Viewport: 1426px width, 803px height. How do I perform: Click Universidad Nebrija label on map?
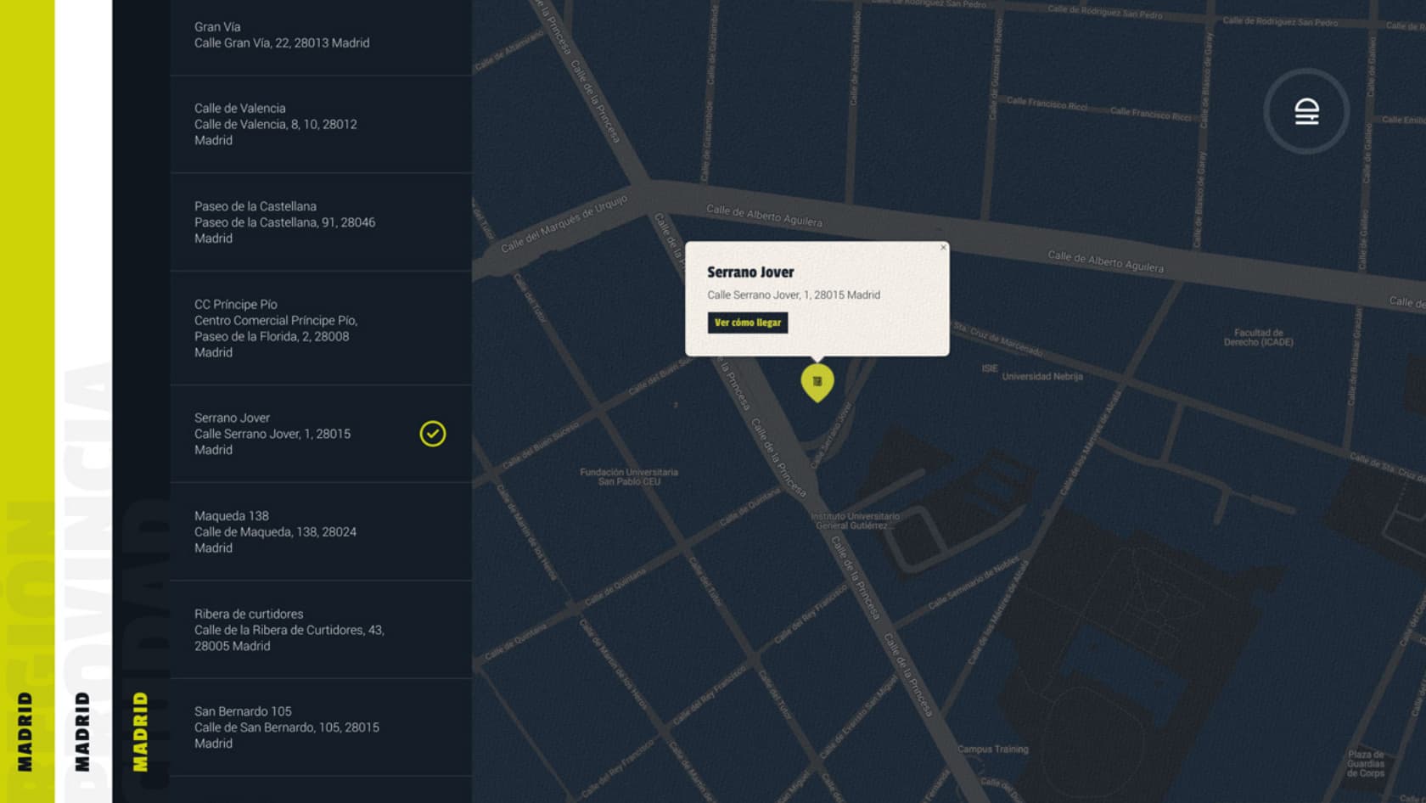click(x=1041, y=376)
